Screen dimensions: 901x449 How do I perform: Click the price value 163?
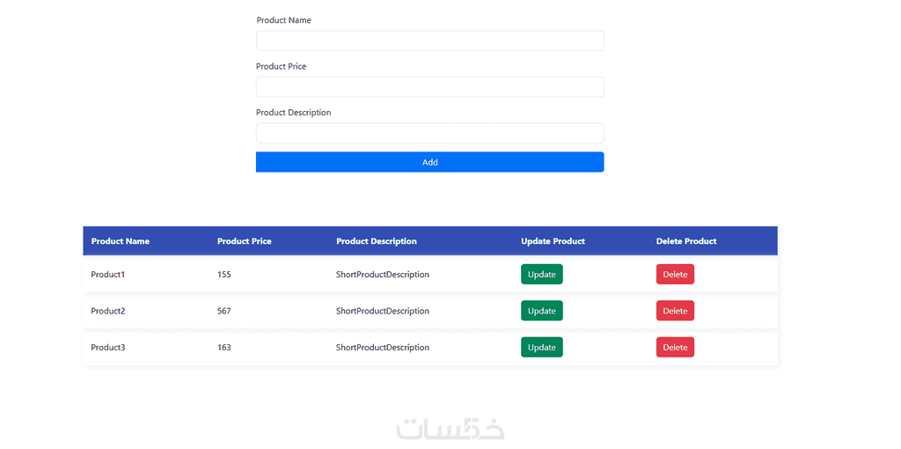tap(224, 347)
